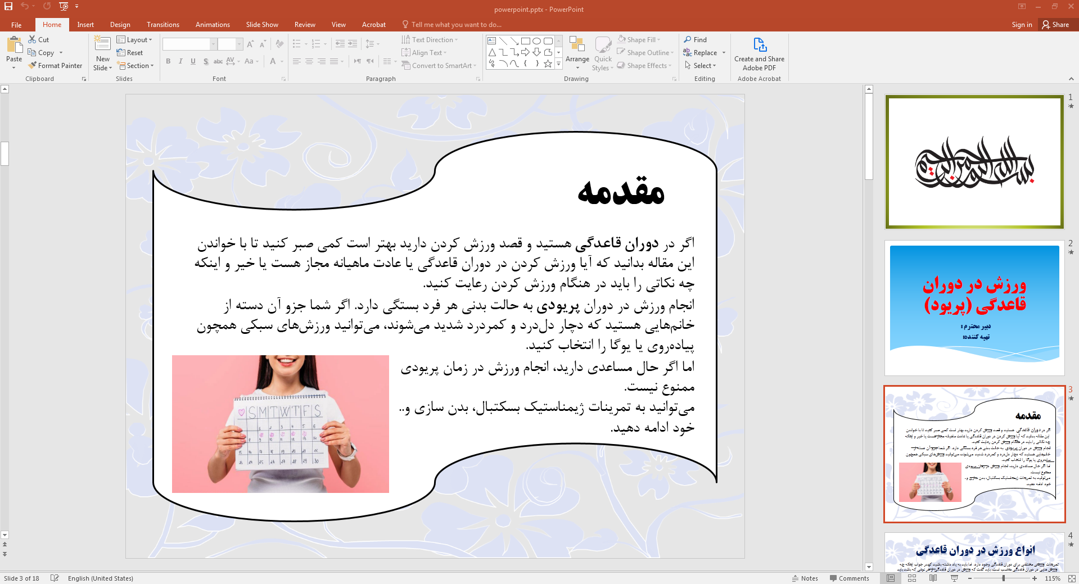Expand the Select dropdown in Editing
The image size is (1079, 584).
click(x=701, y=66)
